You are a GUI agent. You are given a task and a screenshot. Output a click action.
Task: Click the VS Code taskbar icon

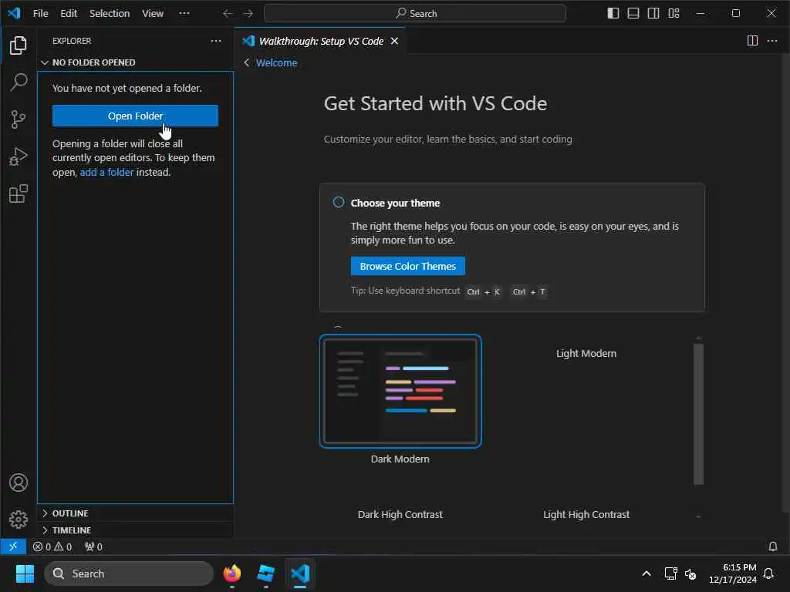pyautogui.click(x=300, y=573)
